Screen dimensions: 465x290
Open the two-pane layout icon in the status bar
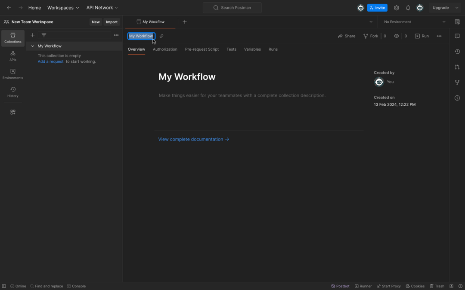pos(451,286)
